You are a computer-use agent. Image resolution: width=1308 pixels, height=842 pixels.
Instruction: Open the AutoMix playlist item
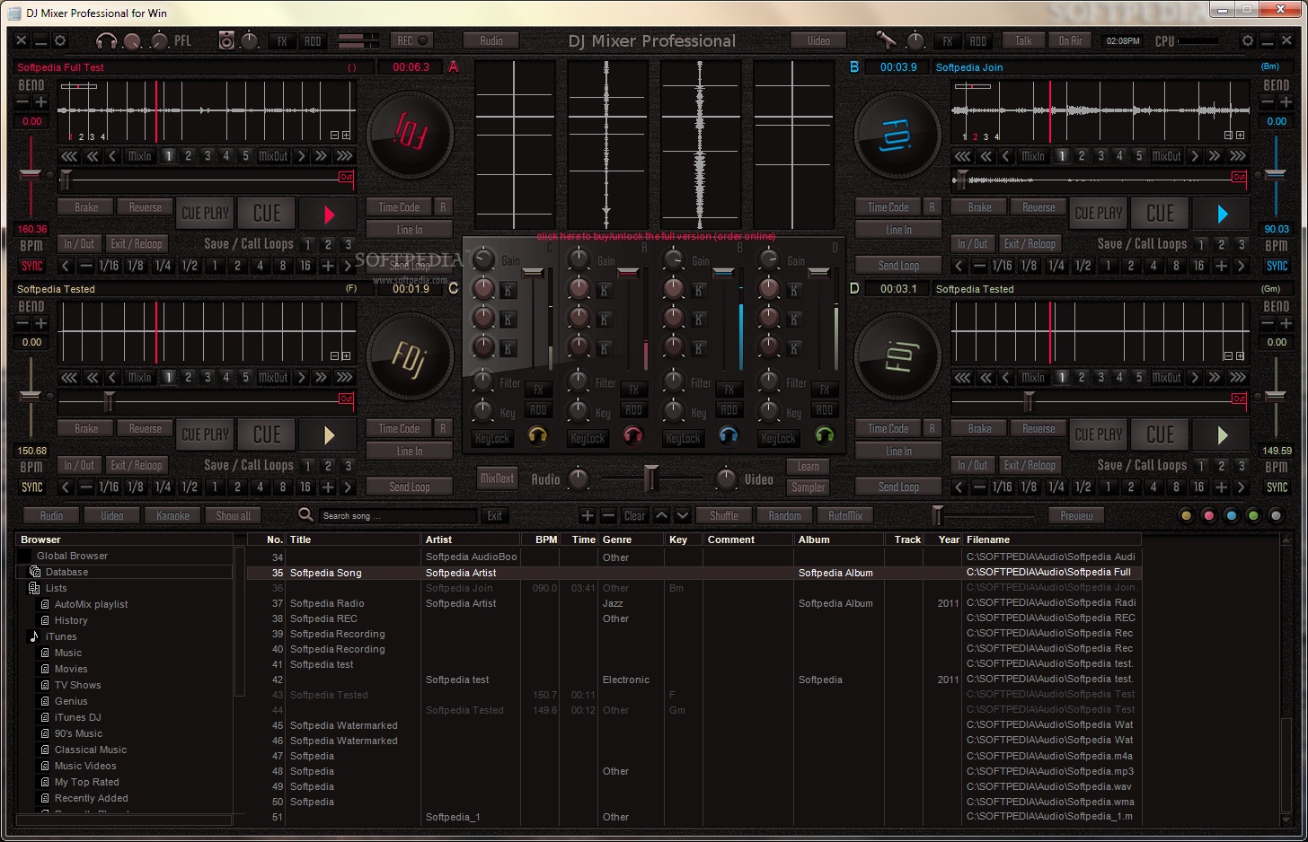click(x=91, y=604)
